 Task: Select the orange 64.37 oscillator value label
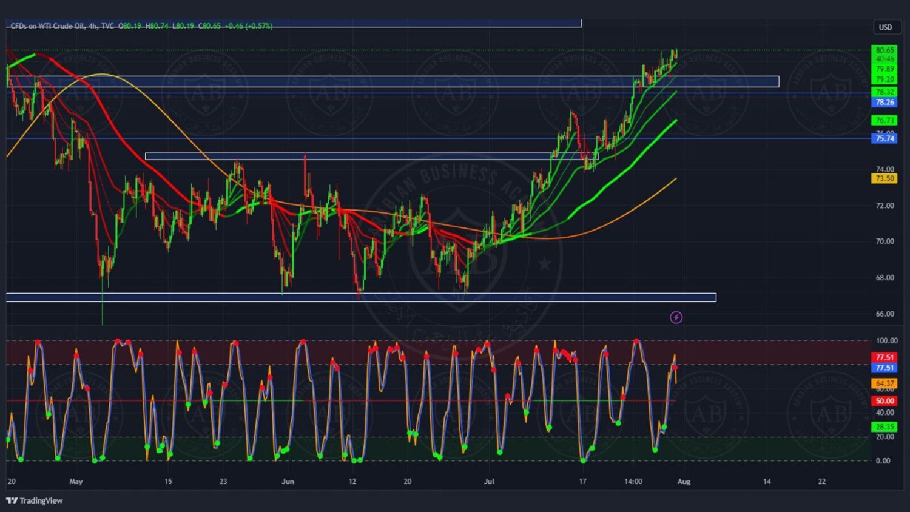pos(884,383)
